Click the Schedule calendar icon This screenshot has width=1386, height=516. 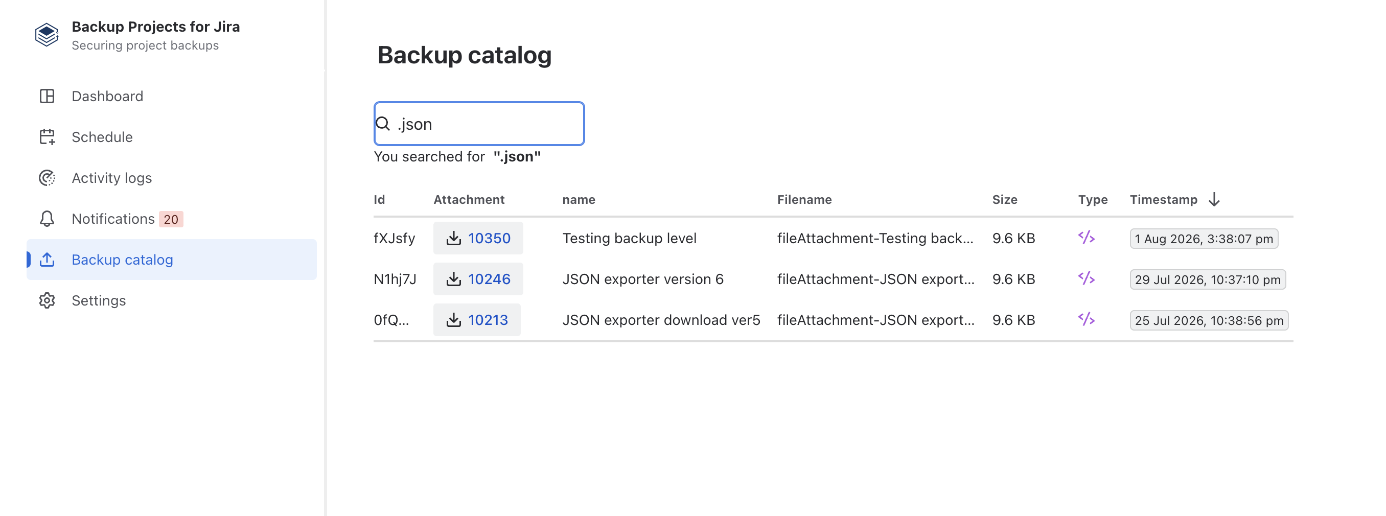pos(47,137)
